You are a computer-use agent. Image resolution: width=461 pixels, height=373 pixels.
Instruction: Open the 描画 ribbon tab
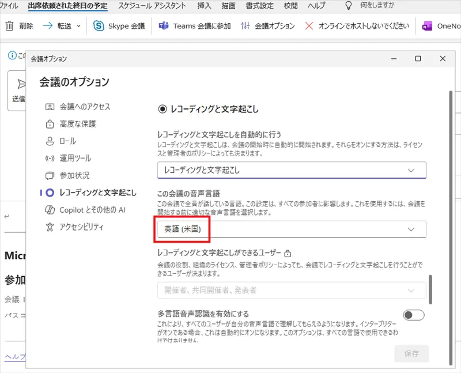tap(228, 6)
